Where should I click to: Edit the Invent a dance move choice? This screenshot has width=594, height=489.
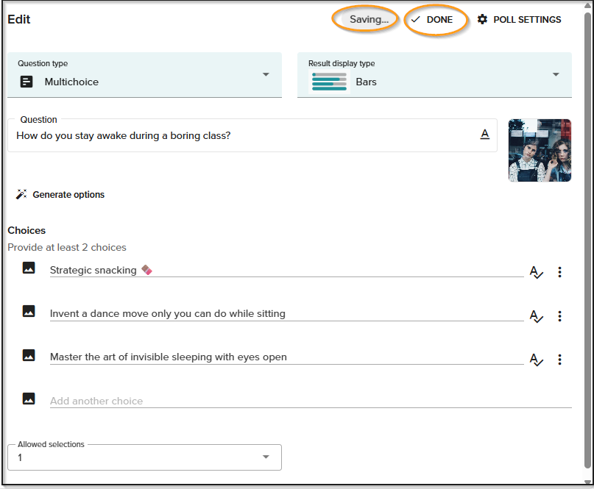286,314
